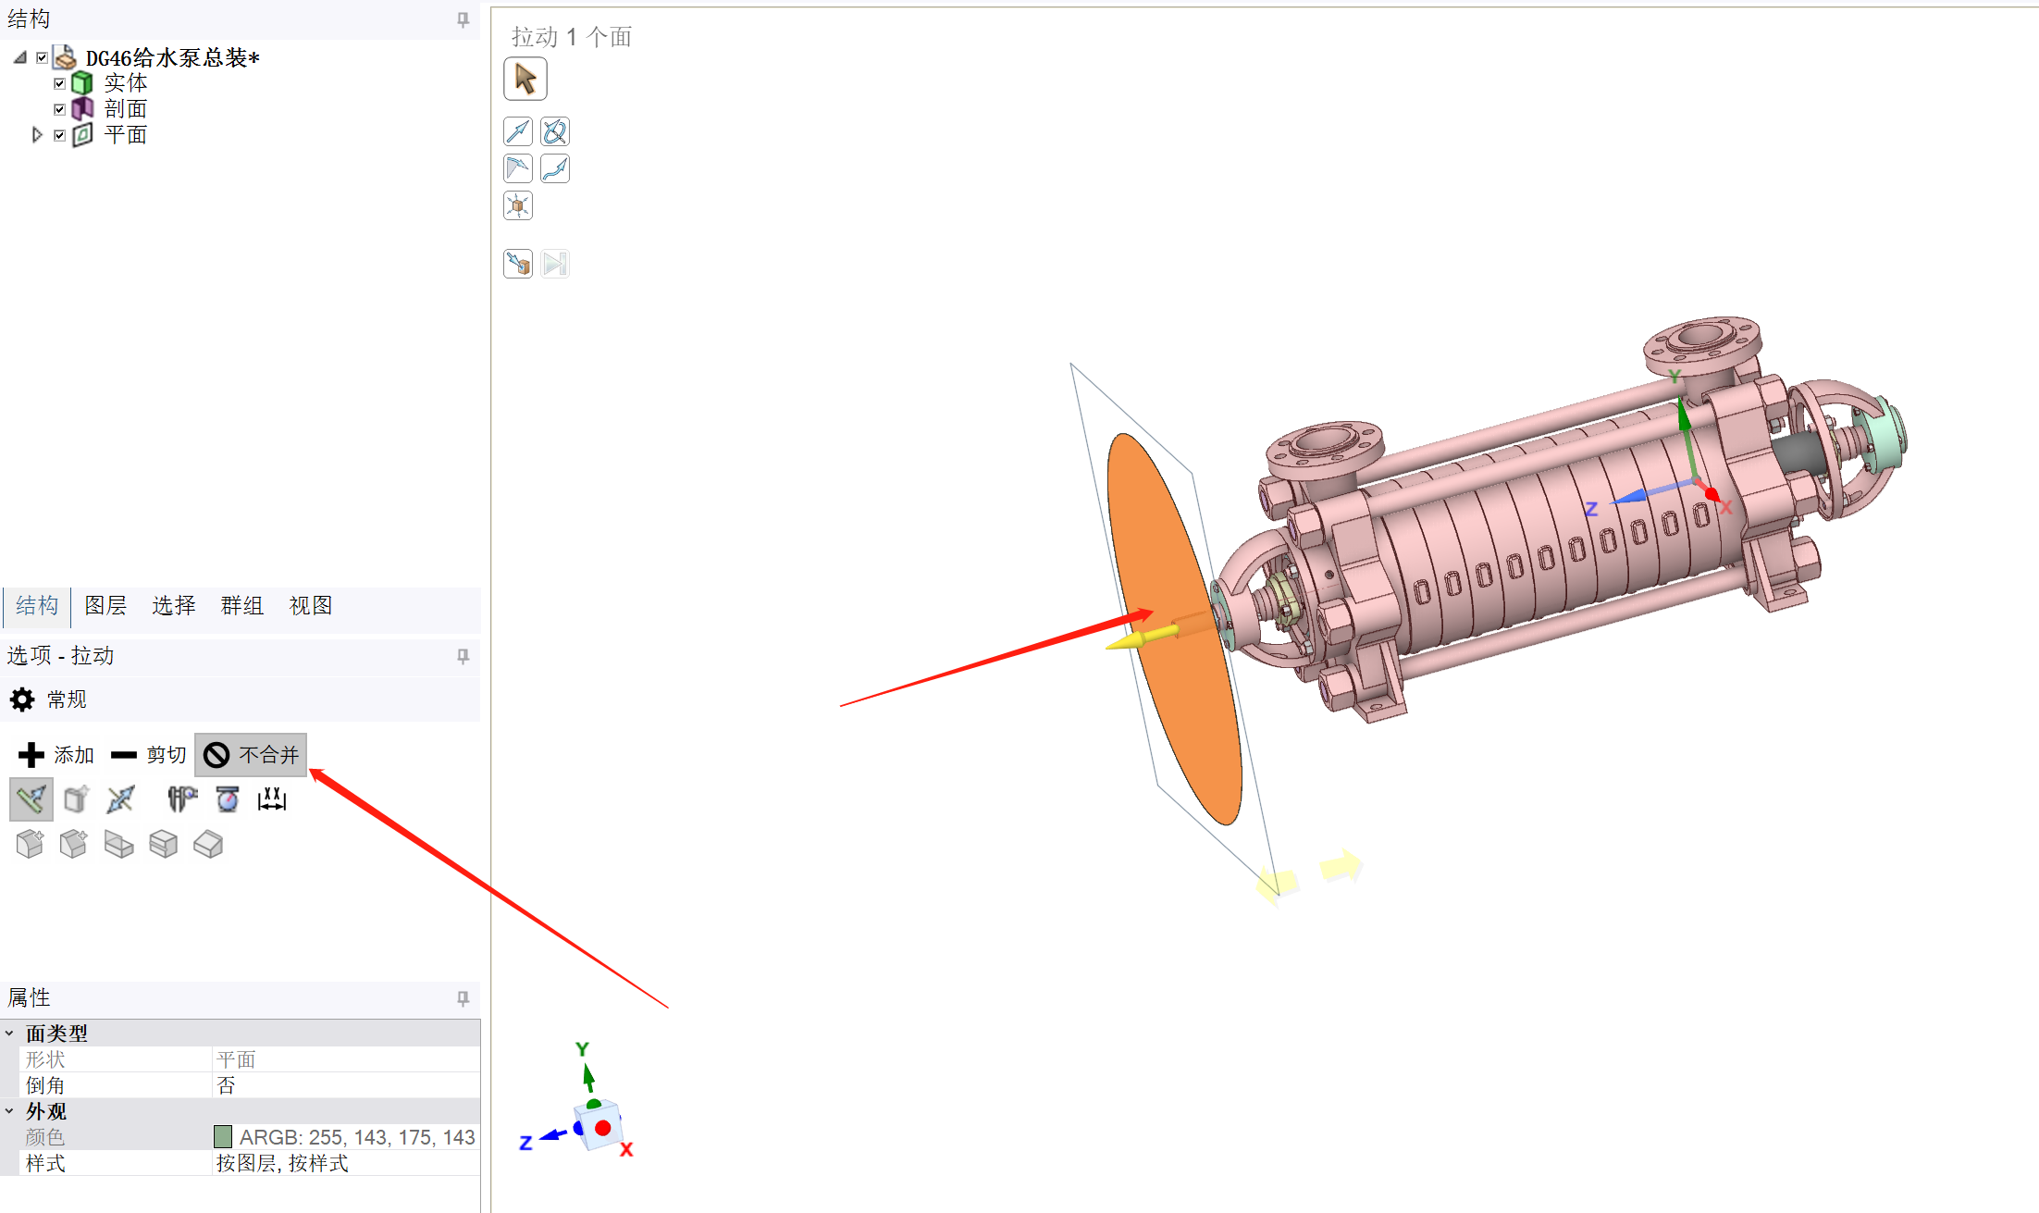Click the Direction tool guide arrow

518,131
